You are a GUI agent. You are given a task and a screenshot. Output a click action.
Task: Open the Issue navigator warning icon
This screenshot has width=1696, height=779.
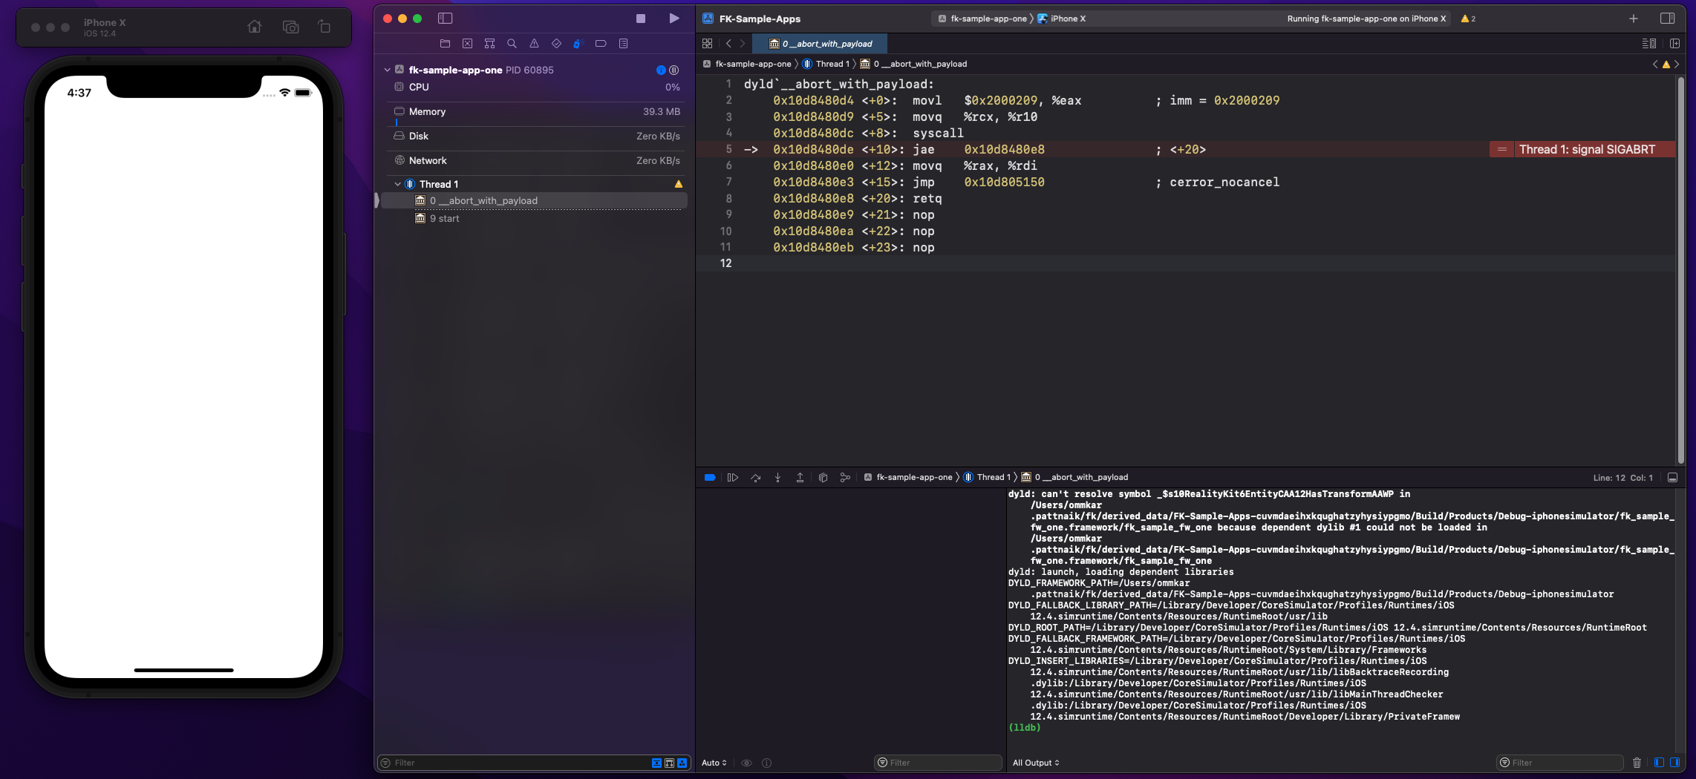(534, 44)
